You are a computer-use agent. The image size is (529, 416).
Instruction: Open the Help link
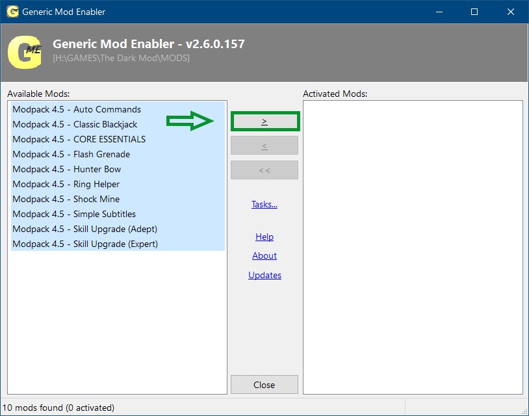[x=264, y=237]
